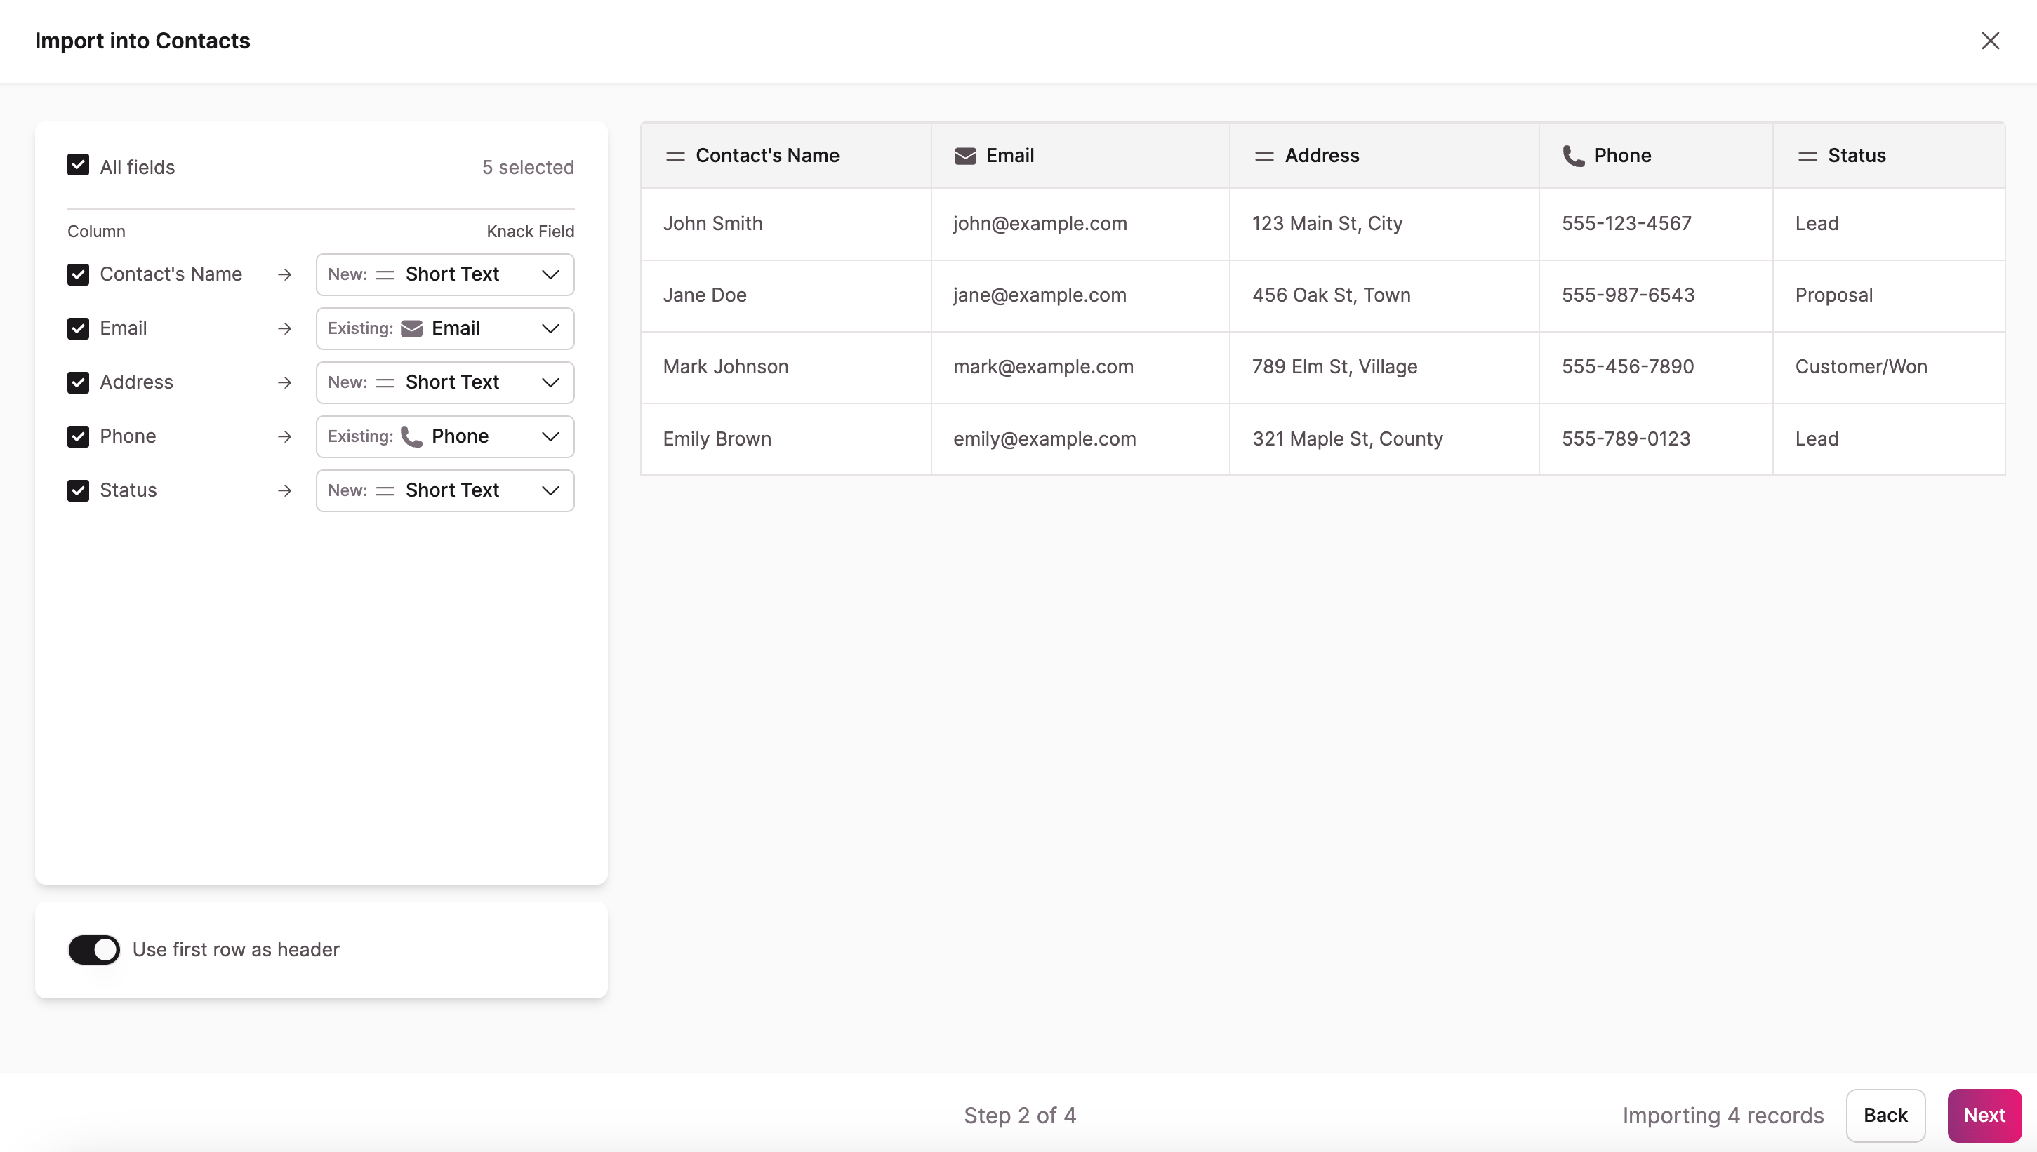Uncheck the Email column checkbox
Viewport: 2037px width, 1152px height.
(x=79, y=328)
